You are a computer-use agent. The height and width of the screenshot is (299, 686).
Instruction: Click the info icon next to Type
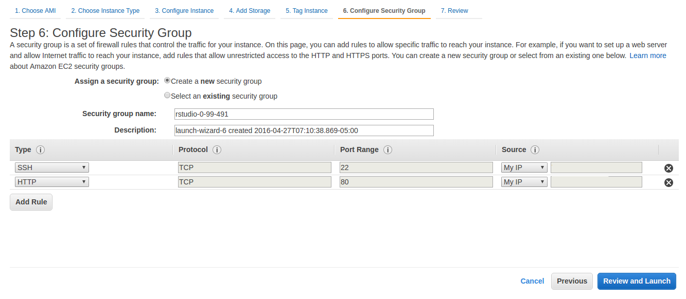[x=41, y=150]
